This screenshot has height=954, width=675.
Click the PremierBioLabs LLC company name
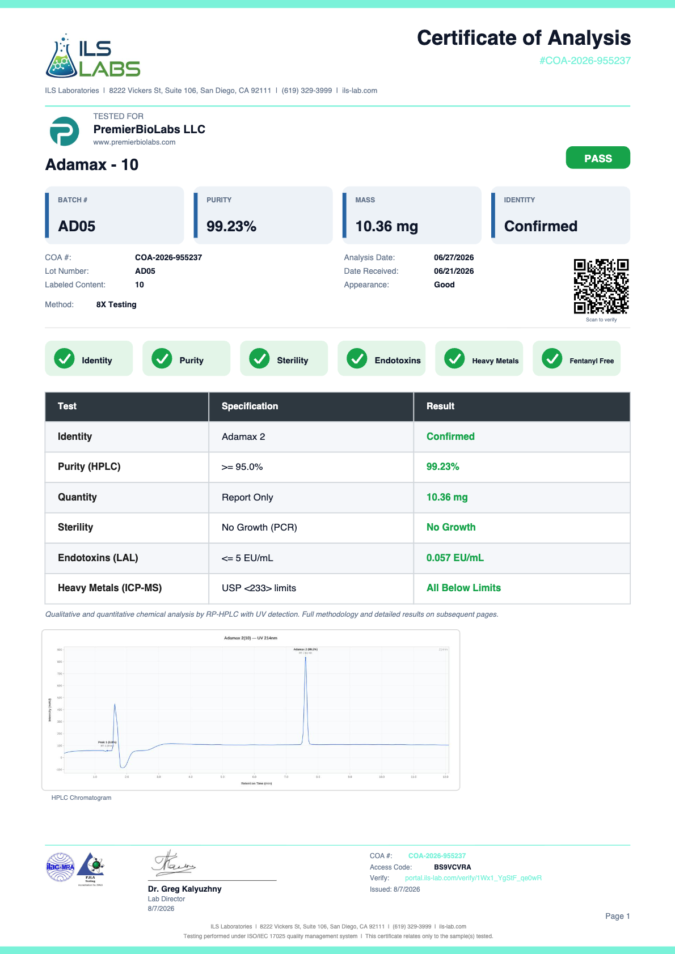[149, 129]
